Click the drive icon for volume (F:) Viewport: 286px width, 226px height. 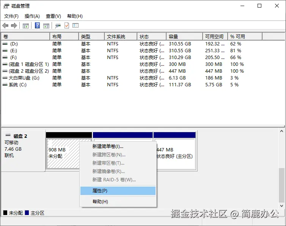pos(5,58)
